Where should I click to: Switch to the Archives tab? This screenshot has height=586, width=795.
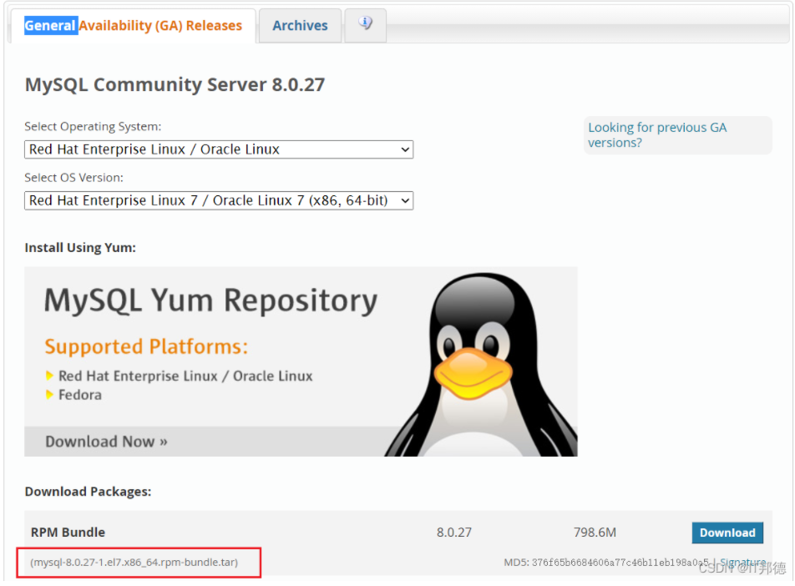[x=300, y=26]
